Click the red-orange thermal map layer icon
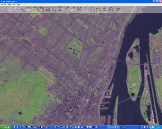The image size is (162, 129). point(41,9)
